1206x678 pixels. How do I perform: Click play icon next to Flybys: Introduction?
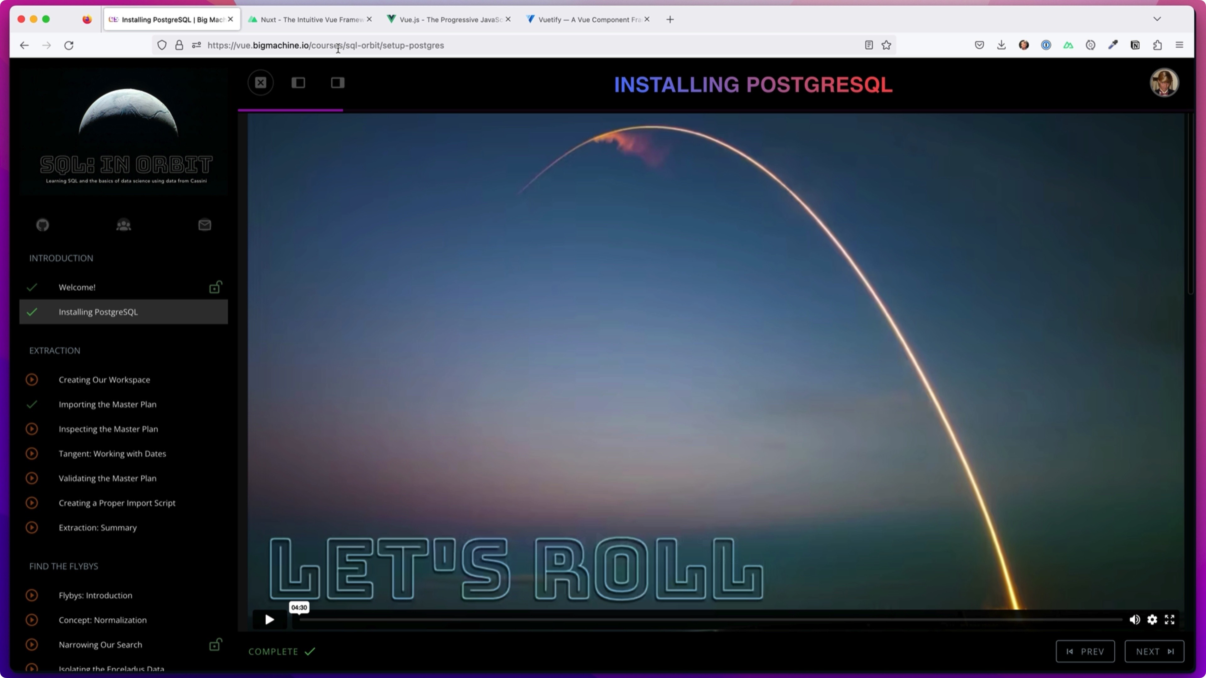(x=32, y=595)
